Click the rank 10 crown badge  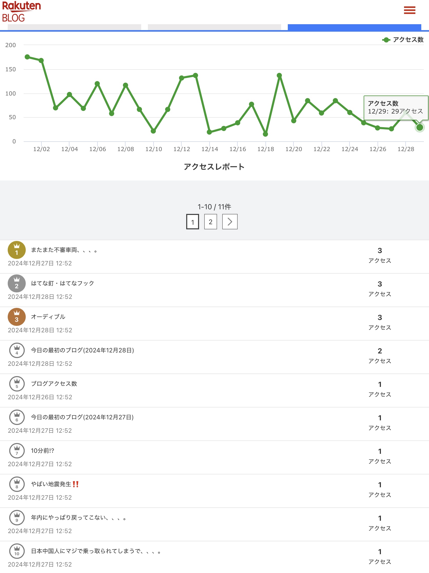point(17,551)
